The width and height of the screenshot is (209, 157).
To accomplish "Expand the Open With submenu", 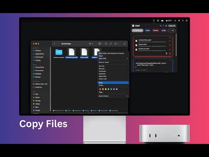I will pos(113,58).
